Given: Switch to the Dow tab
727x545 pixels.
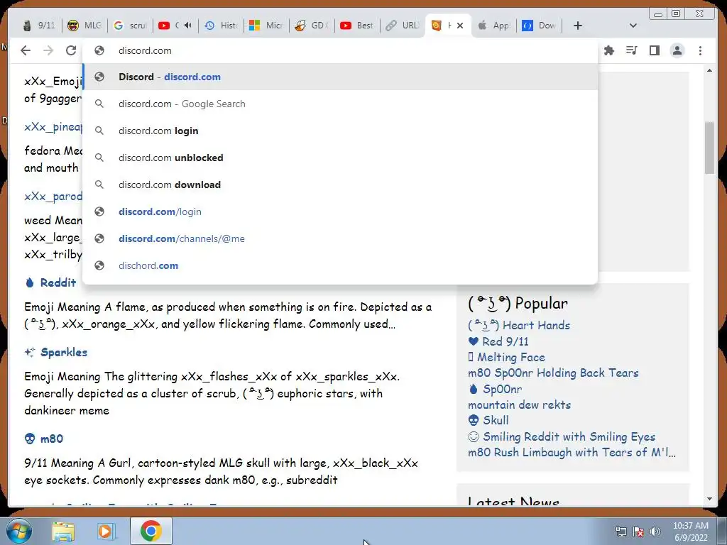Looking at the screenshot, I should click(540, 26).
